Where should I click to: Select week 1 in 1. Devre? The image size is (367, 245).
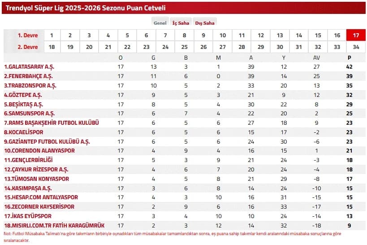pyautogui.click(x=52, y=35)
